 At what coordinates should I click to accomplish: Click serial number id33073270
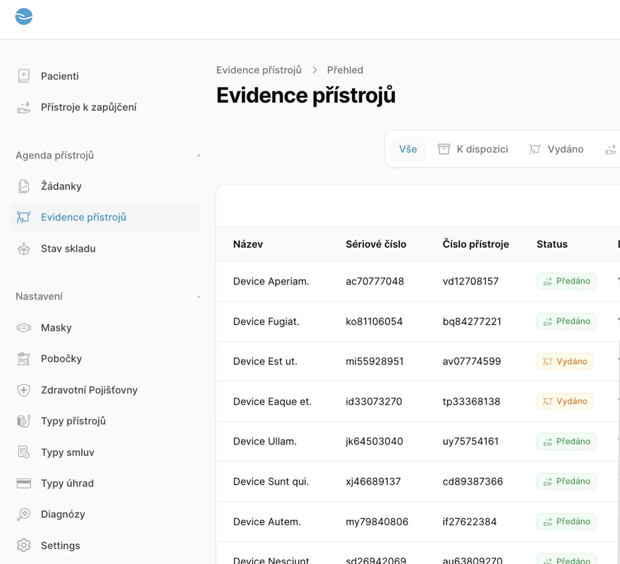tap(374, 401)
